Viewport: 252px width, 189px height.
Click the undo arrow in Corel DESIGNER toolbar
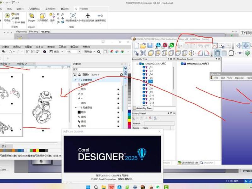[x=10, y=52]
